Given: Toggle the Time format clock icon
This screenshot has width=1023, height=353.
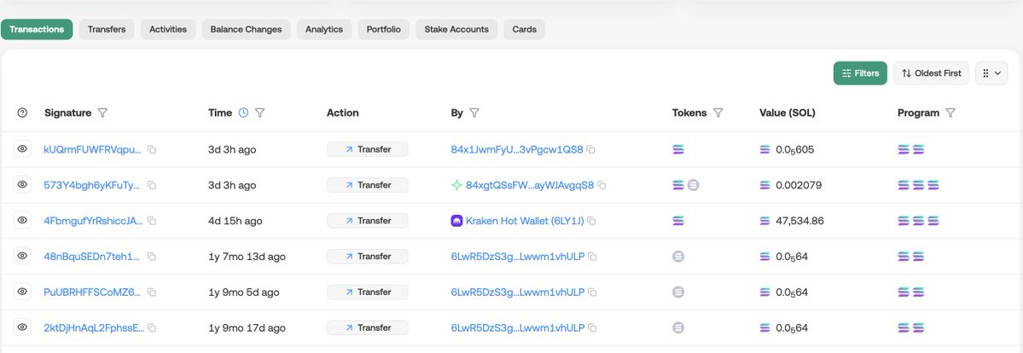Looking at the screenshot, I should pos(243,113).
